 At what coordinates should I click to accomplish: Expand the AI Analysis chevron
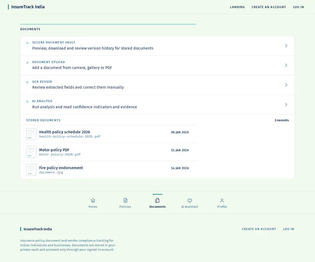286,105
